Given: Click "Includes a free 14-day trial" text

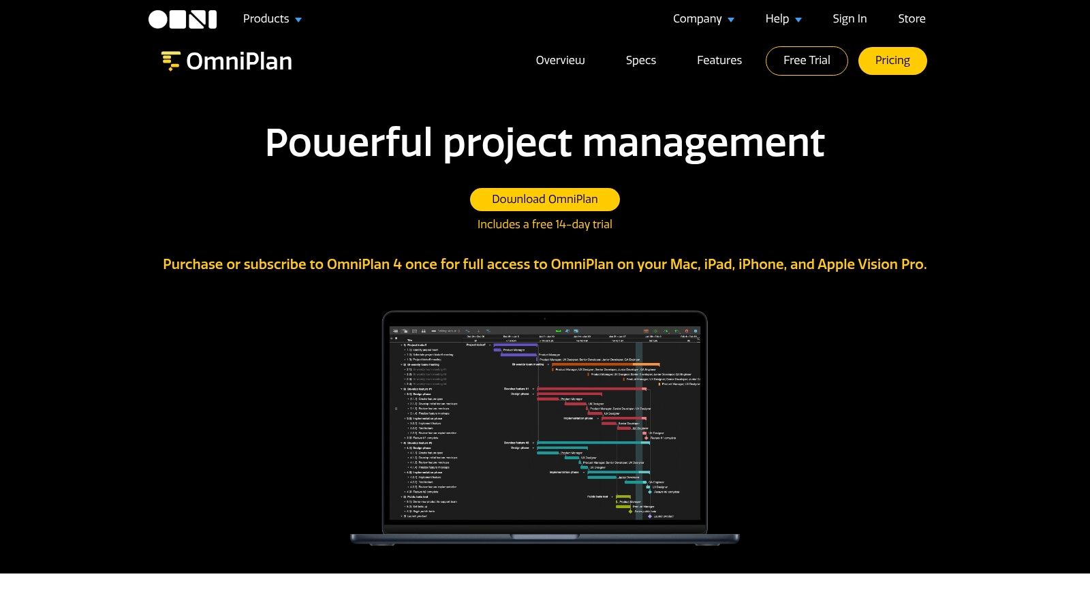Looking at the screenshot, I should [545, 224].
